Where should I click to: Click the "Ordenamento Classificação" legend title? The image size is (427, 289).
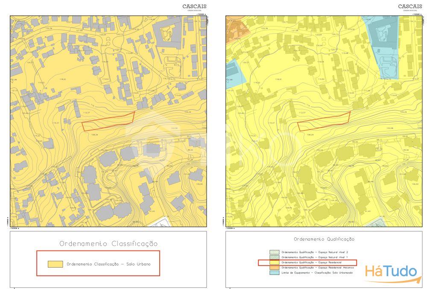[108, 244]
